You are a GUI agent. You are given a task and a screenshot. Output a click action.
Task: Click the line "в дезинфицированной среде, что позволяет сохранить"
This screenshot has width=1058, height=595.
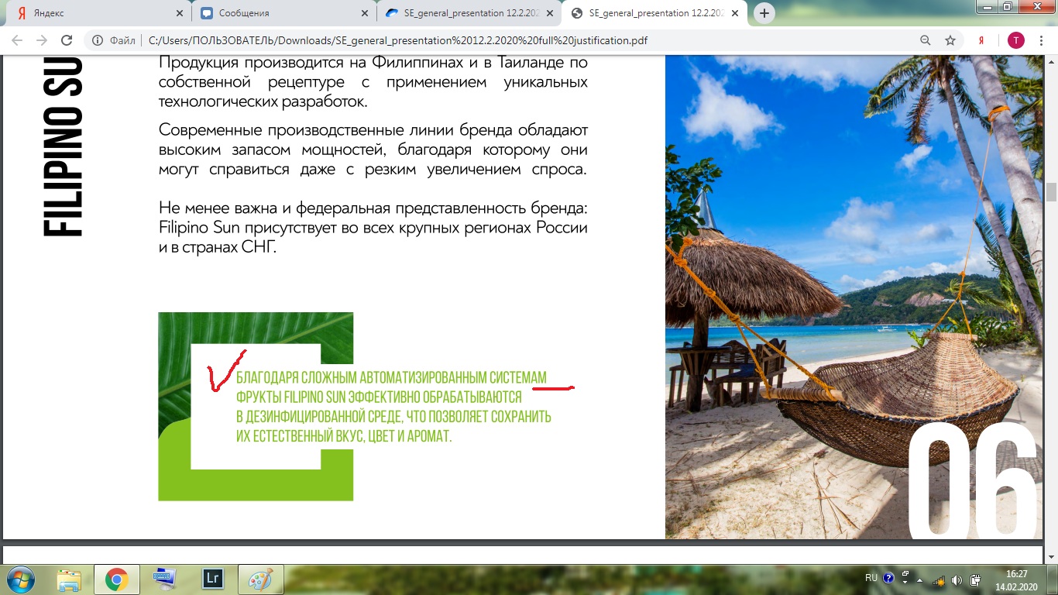[393, 417]
